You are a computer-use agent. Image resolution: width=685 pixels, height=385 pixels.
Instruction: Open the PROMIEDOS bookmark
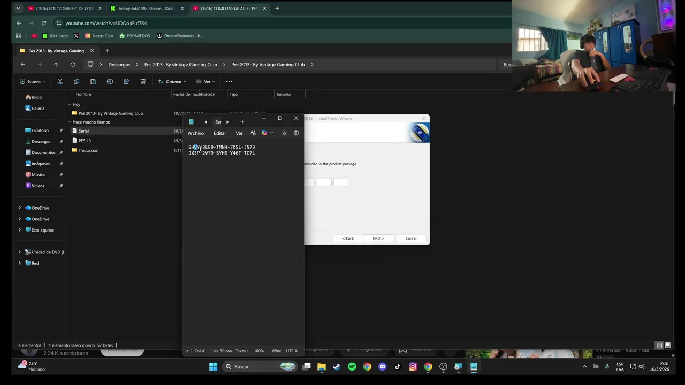pos(135,36)
